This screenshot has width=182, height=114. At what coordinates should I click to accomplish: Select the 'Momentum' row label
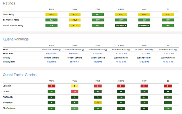[x=8, y=103]
